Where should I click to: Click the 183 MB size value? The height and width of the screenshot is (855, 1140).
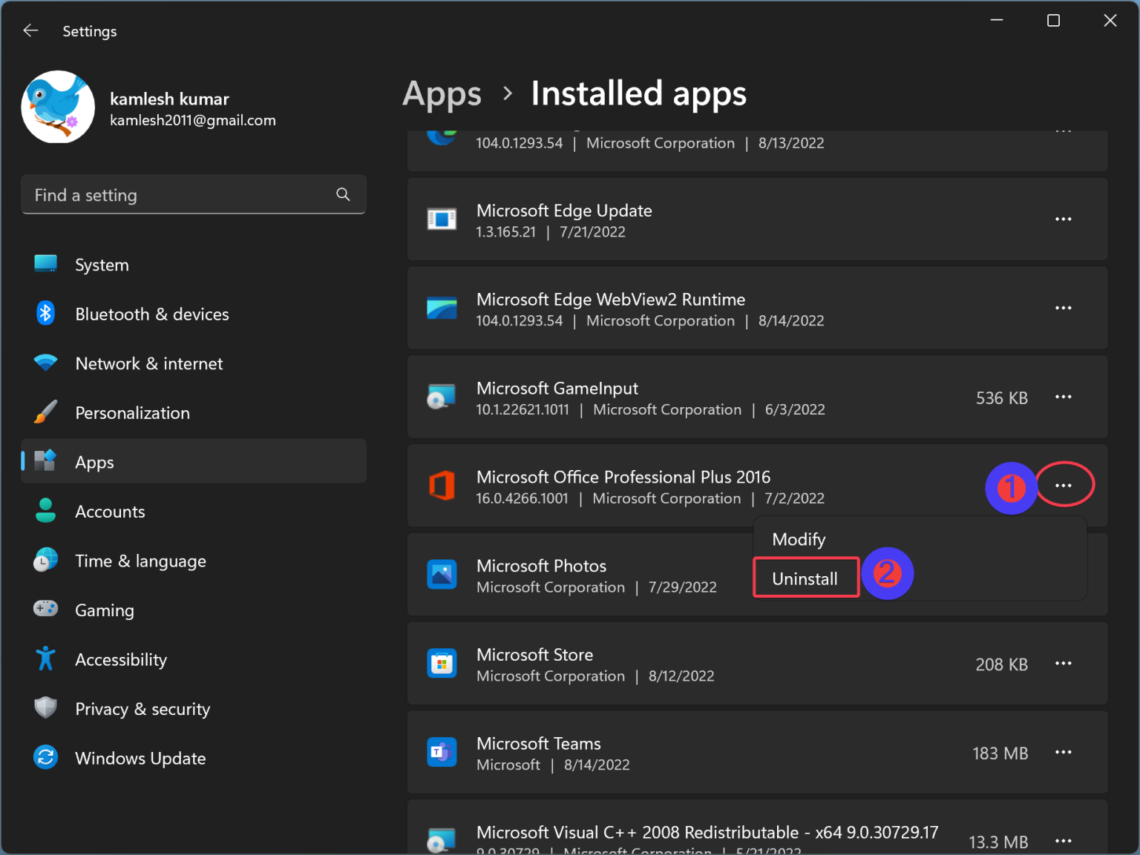tap(1000, 753)
